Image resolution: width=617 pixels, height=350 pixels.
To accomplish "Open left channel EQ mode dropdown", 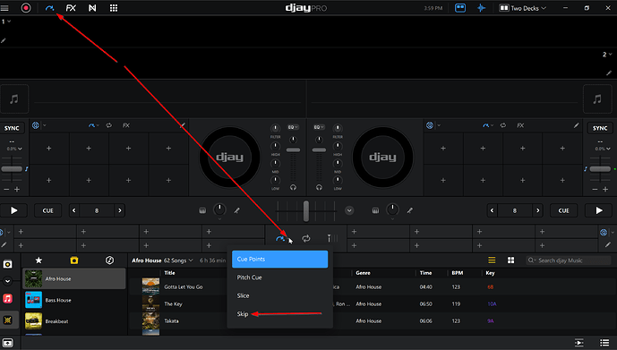I will coord(293,127).
